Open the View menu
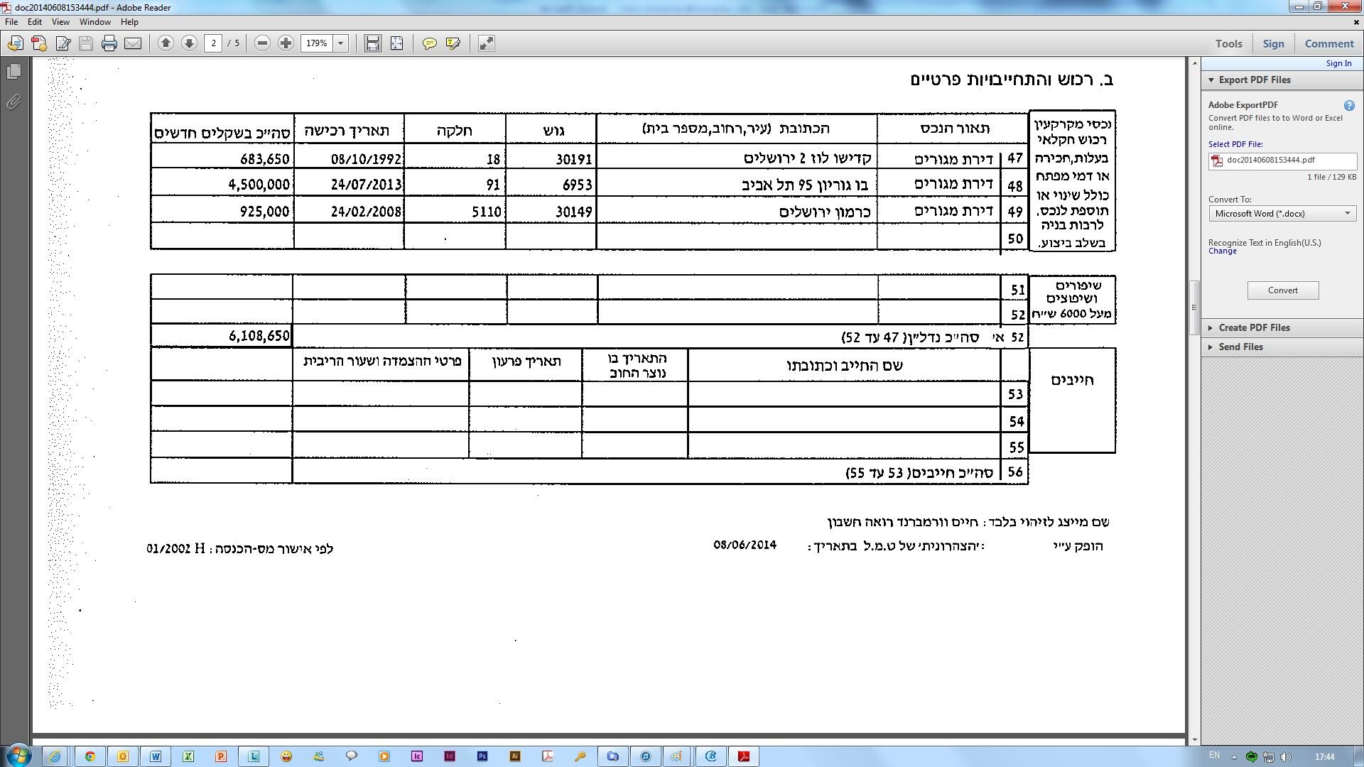 [x=60, y=22]
